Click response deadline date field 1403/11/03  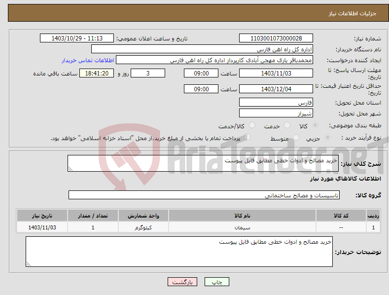click(x=276, y=73)
